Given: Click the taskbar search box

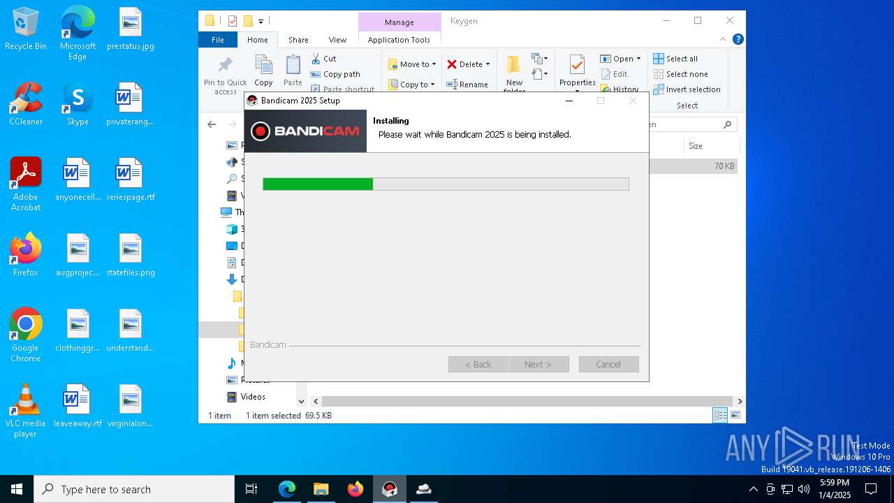Looking at the screenshot, I should click(134, 489).
